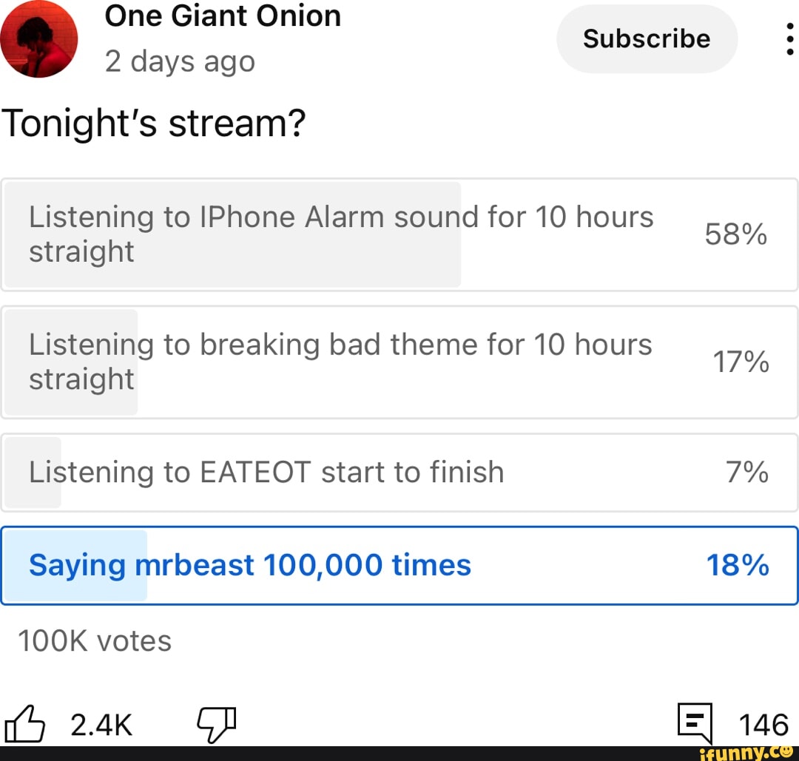The width and height of the screenshot is (799, 761).
Task: Open the three-dot more options menu
Action: coord(789,39)
